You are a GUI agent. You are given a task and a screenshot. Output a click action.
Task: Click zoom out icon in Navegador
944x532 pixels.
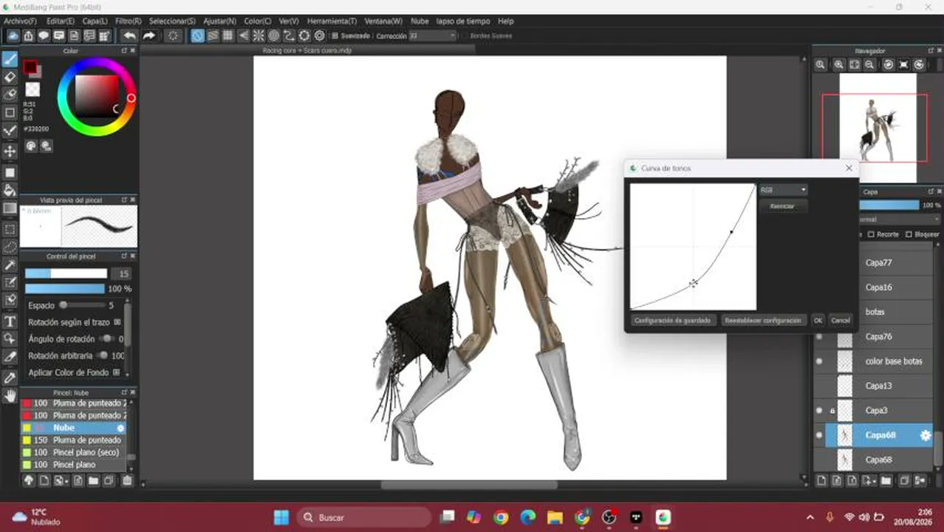[869, 64]
